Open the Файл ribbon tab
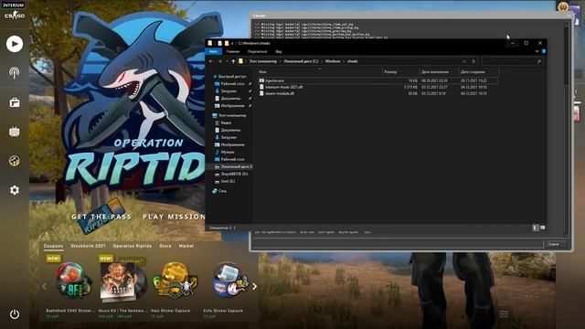585x329 pixels. pyautogui.click(x=213, y=51)
